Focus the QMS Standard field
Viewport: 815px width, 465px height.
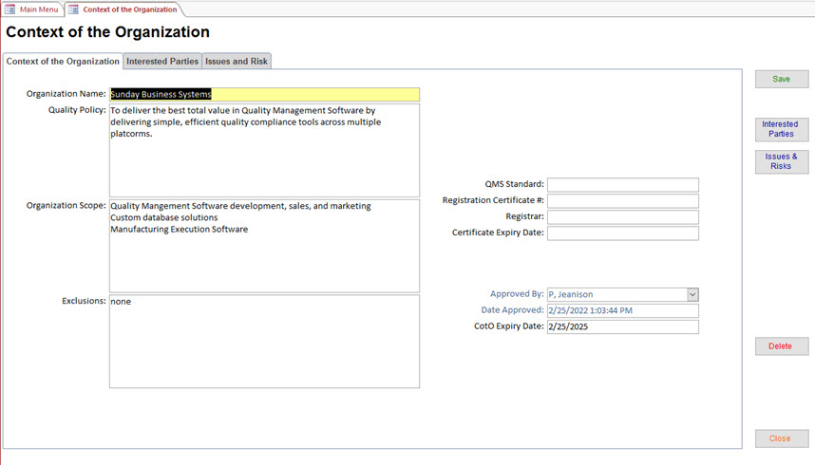coord(622,184)
